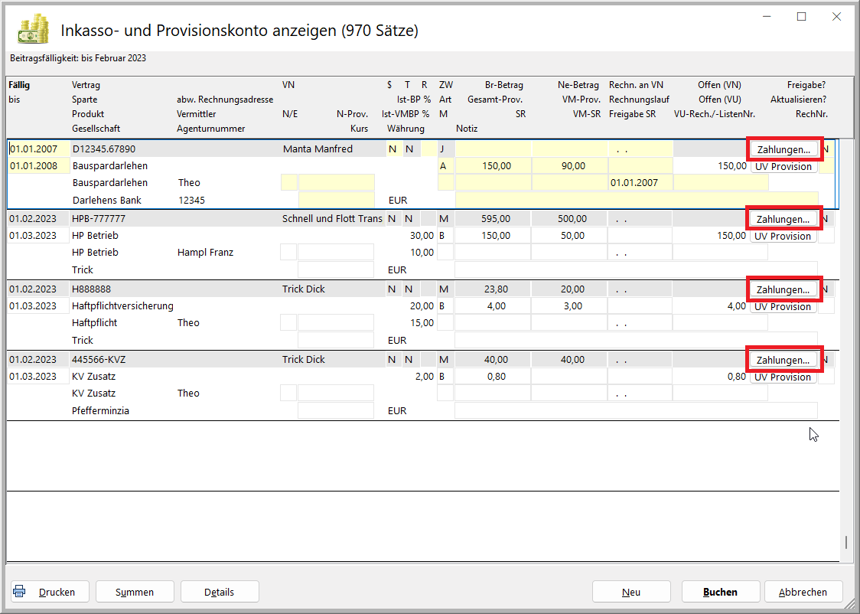This screenshot has width=860, height=614.
Task: Maximize the Inkasso- und Provisionskonto window
Action: point(802,17)
